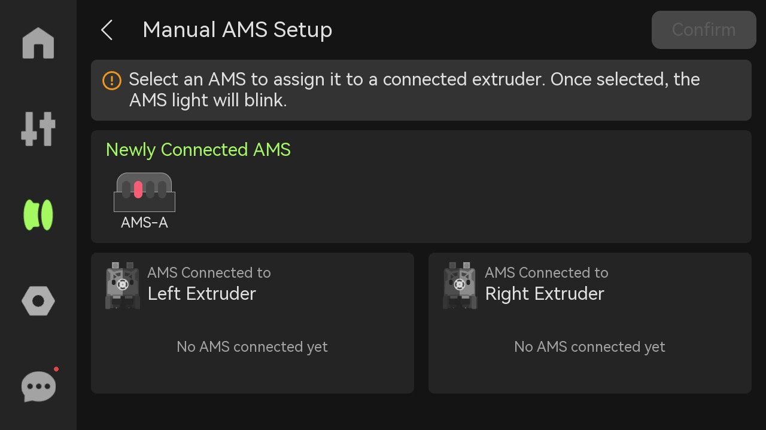This screenshot has width=766, height=430.
Task: Go back using the left chevron
Action: click(x=107, y=30)
